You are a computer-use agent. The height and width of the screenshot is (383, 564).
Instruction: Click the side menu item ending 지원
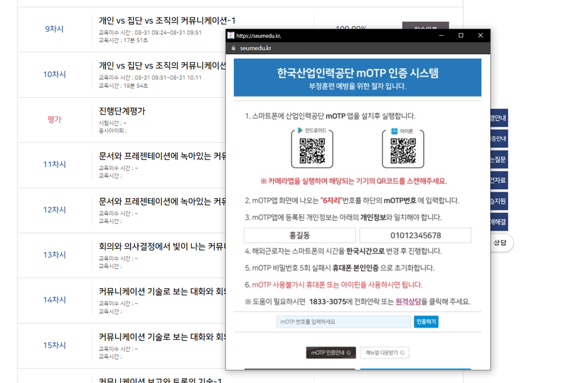(499, 201)
